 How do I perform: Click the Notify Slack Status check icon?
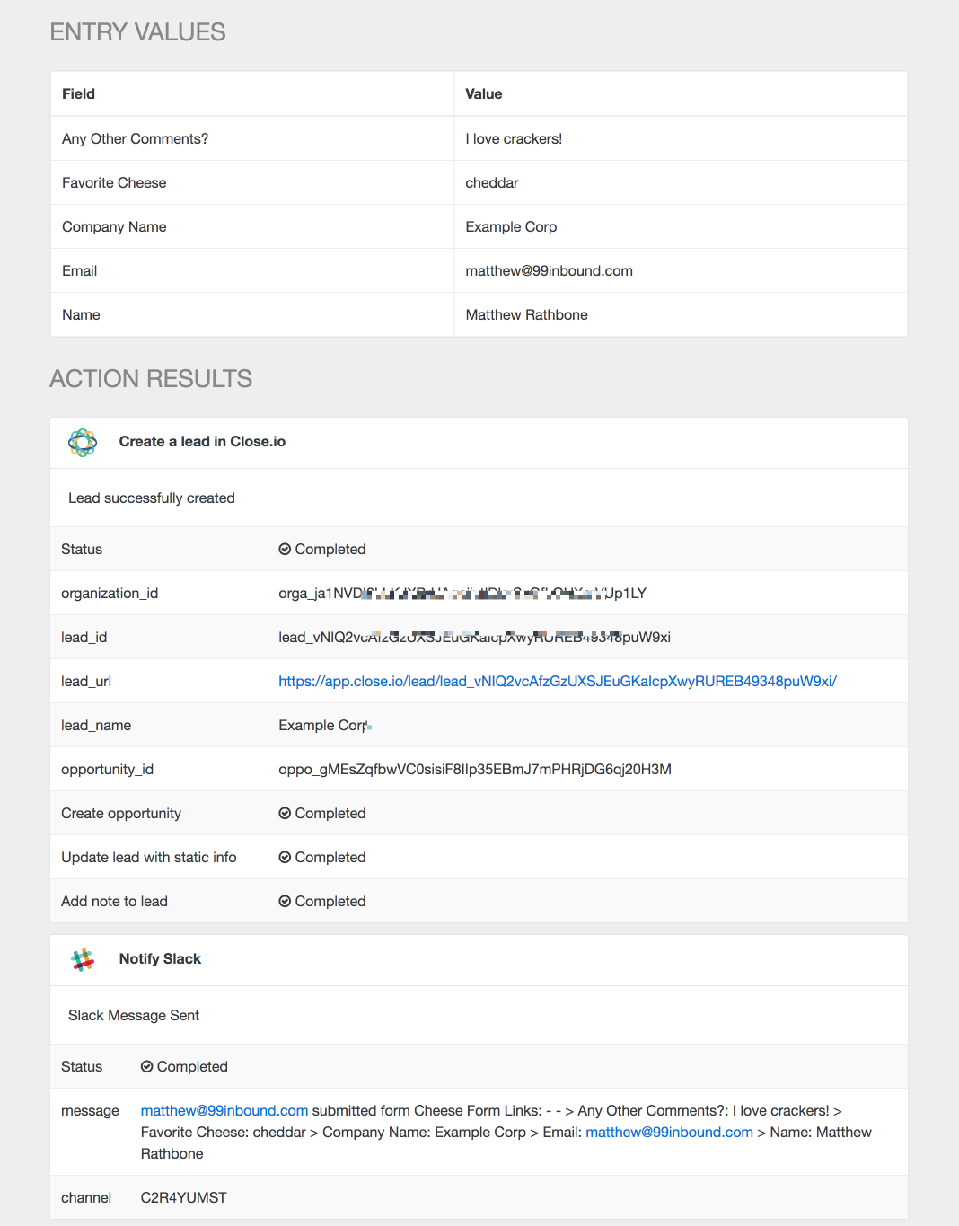click(x=146, y=1066)
